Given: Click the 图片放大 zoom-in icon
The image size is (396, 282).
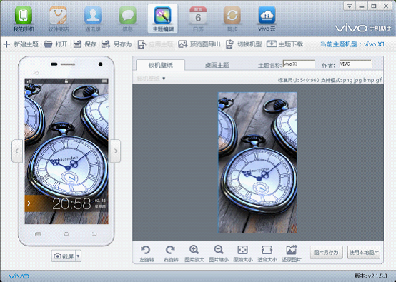Looking at the screenshot, I should tap(194, 253).
